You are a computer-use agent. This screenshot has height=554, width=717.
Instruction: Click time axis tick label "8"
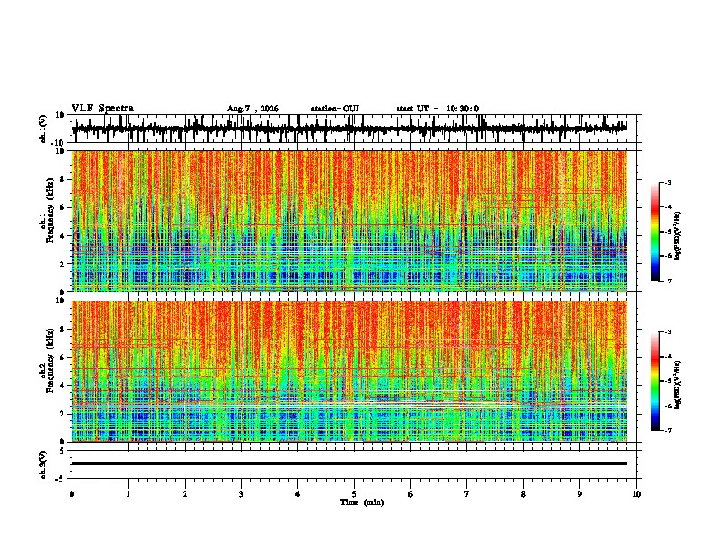pyautogui.click(x=523, y=494)
